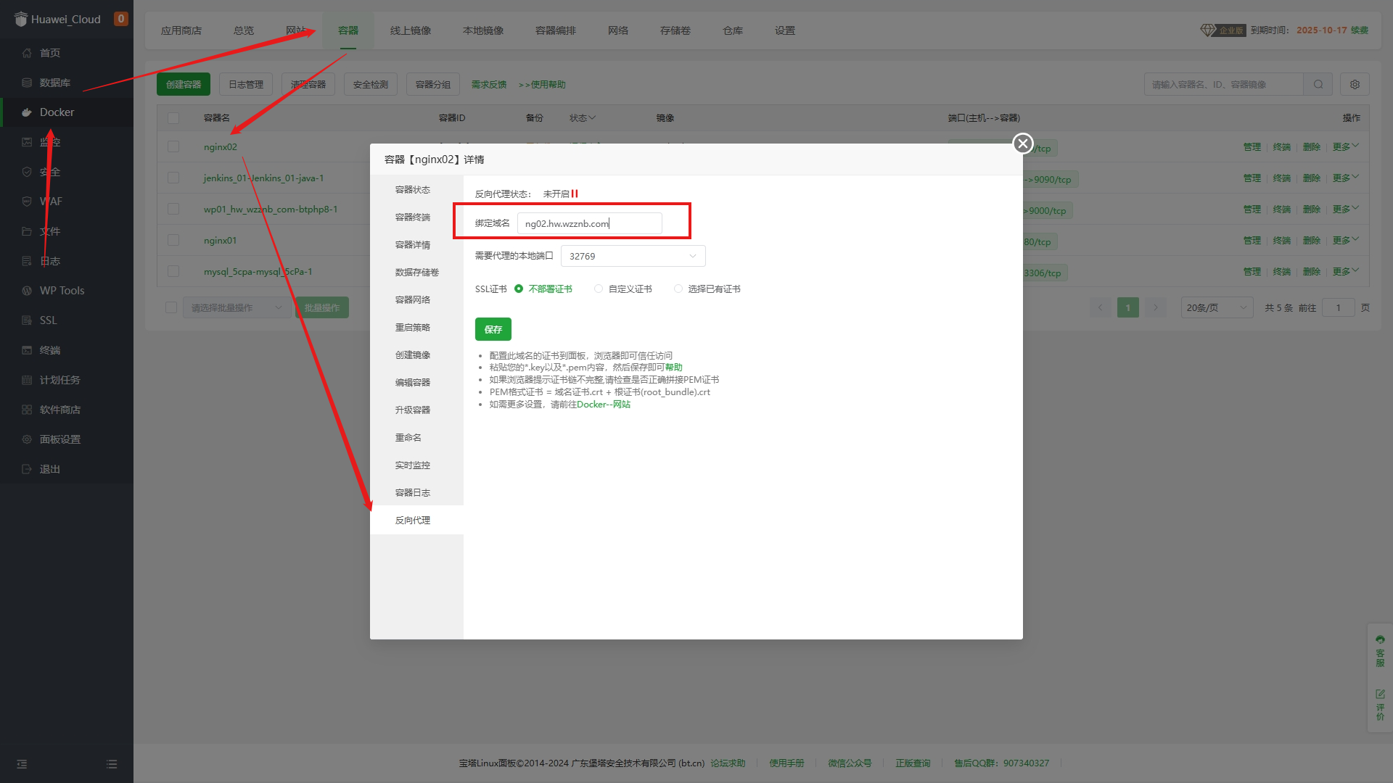Switch to the 容器编排 tab
Image resolution: width=1393 pixels, height=783 pixels.
click(556, 30)
